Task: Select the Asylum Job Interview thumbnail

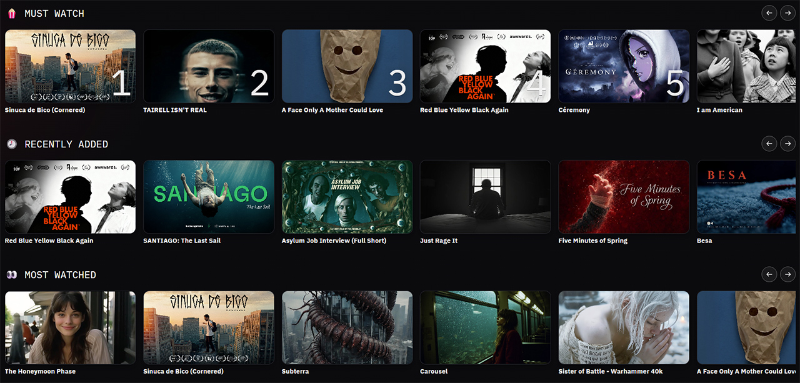Action: pyautogui.click(x=347, y=197)
